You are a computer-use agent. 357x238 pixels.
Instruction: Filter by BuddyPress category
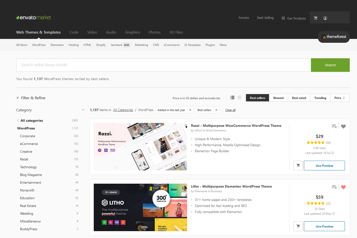point(29,229)
